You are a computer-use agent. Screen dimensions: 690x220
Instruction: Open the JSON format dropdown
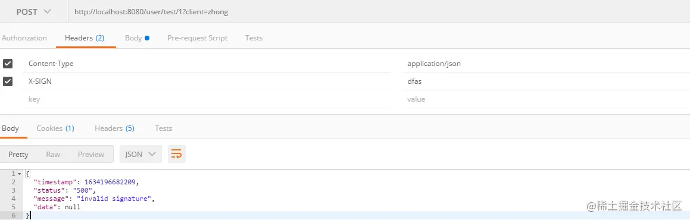(141, 154)
